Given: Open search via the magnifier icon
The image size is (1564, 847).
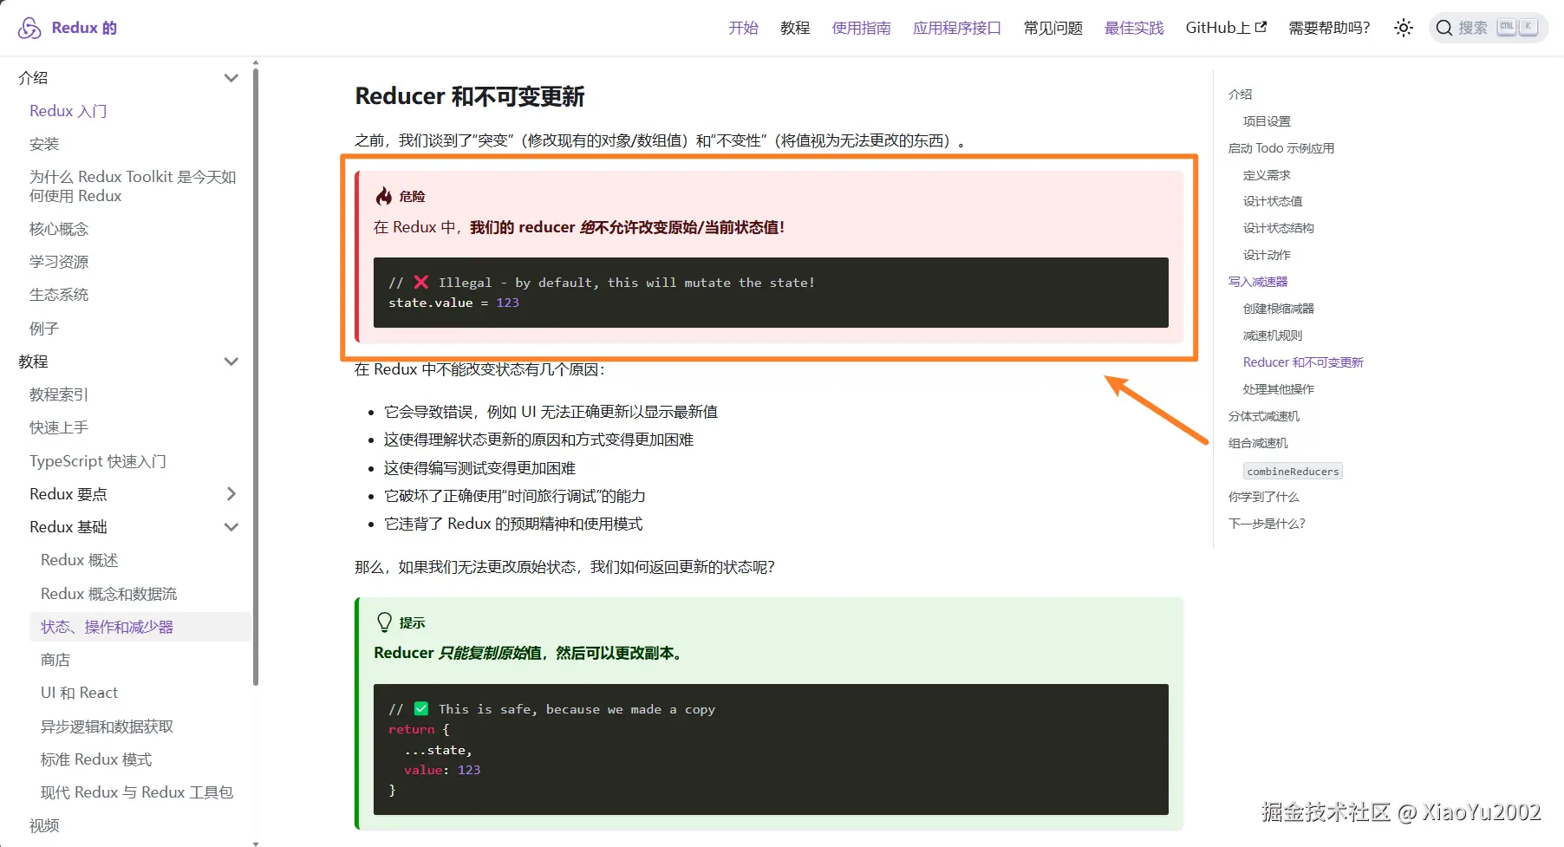Looking at the screenshot, I should (x=1444, y=27).
